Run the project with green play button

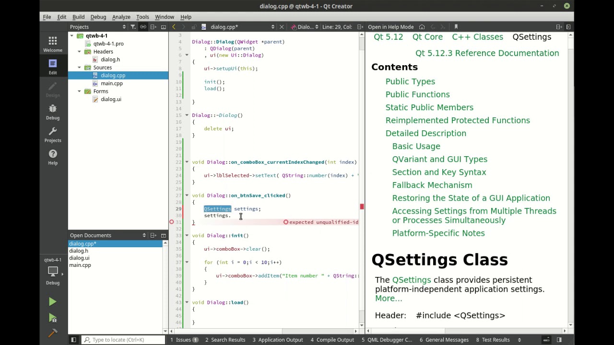tap(53, 302)
